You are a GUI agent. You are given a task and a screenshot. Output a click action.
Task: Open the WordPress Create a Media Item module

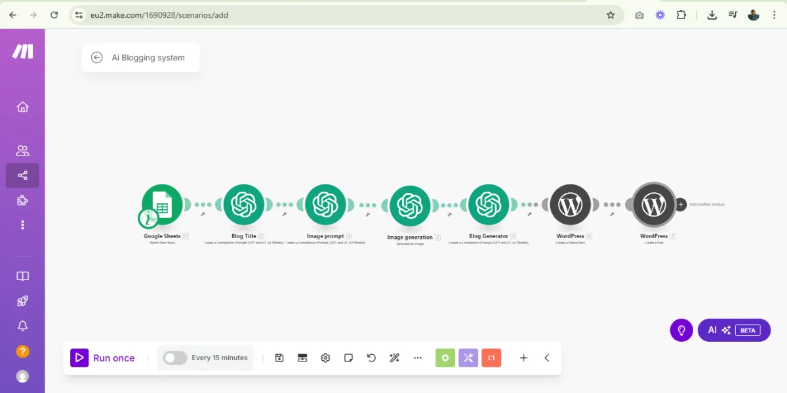570,205
